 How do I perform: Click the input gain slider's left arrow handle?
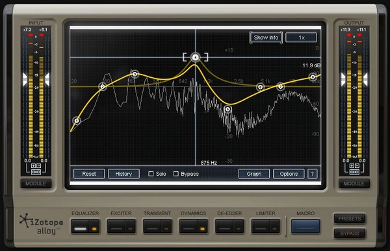tap(25, 79)
